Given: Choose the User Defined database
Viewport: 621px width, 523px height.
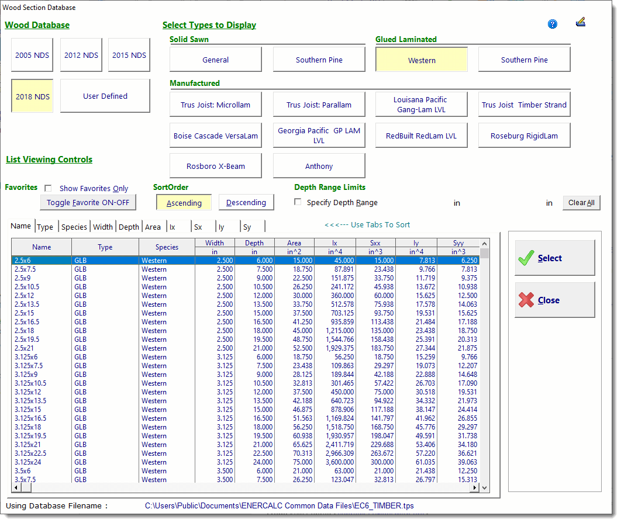Looking at the screenshot, I should coord(105,96).
